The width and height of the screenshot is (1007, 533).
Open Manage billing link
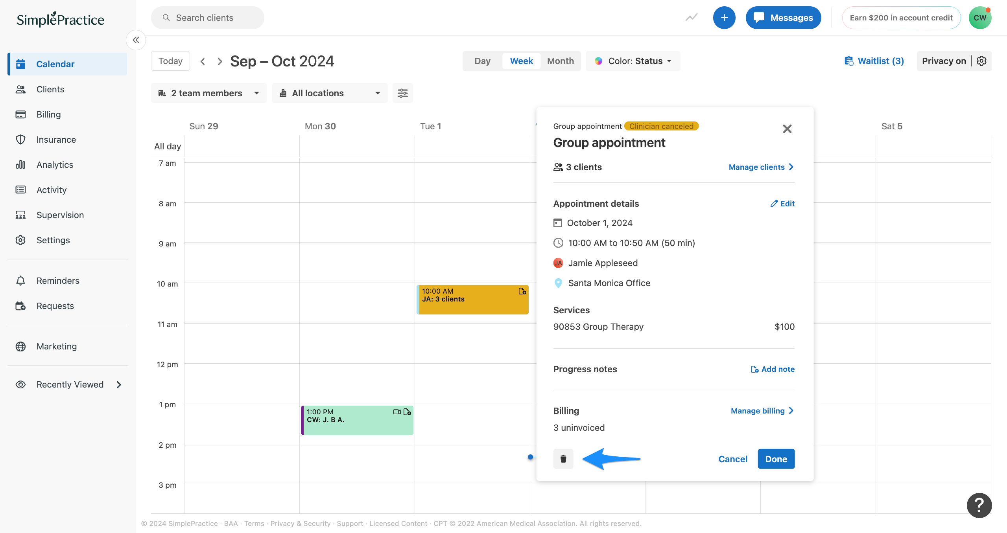pyautogui.click(x=762, y=411)
